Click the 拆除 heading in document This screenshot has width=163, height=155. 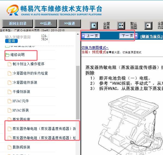[x=90, y=73]
